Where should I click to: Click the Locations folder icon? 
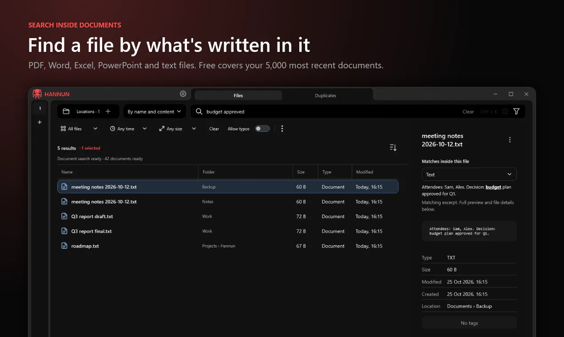point(66,111)
